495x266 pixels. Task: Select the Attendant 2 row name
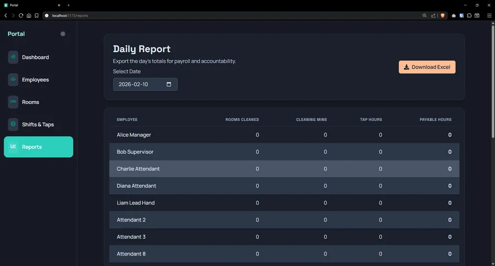131,220
